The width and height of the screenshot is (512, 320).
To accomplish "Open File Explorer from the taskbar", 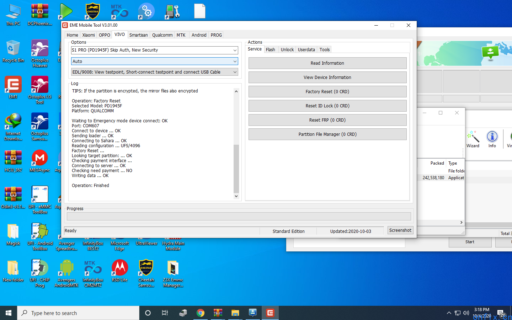I will (x=235, y=313).
